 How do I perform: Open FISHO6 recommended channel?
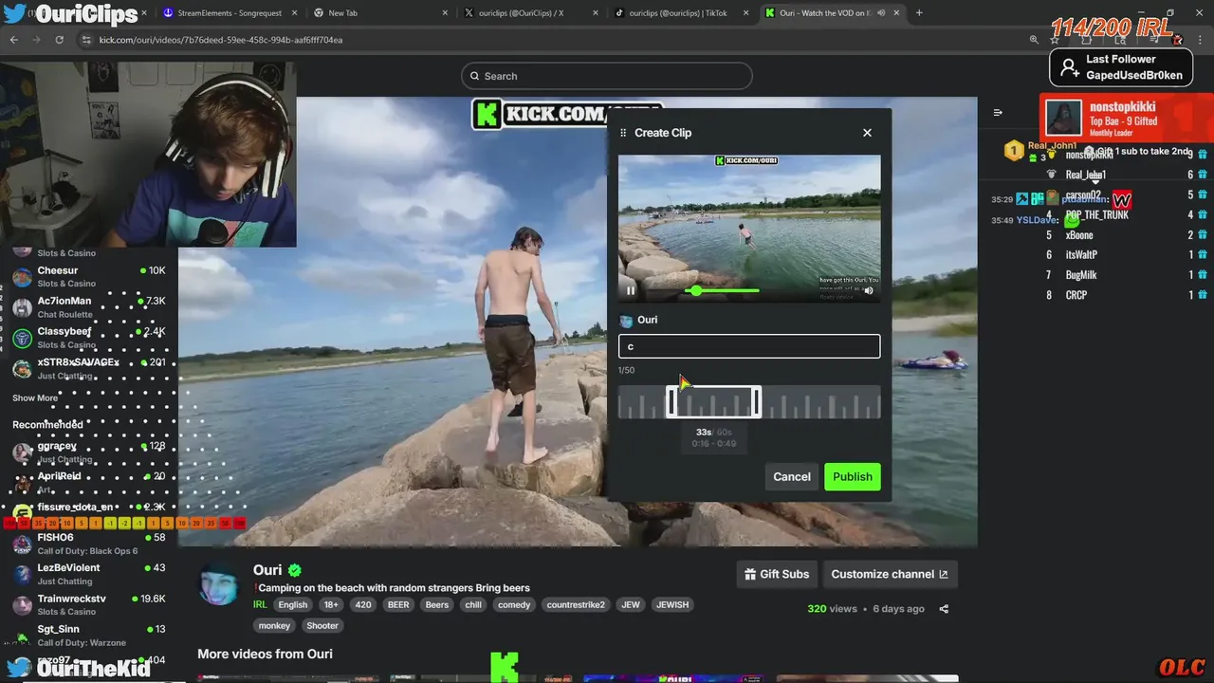(x=89, y=544)
